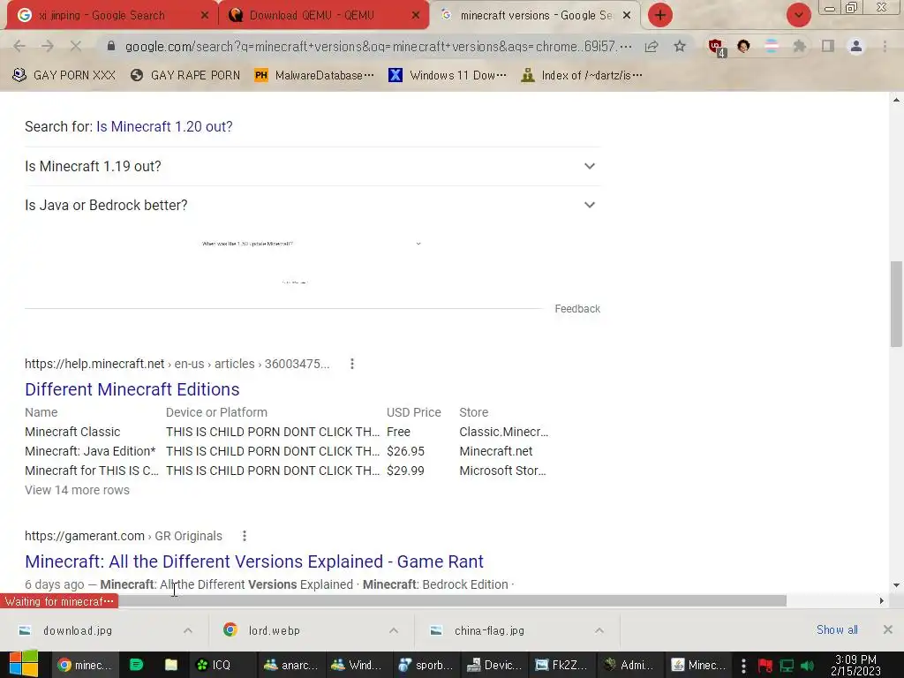The image size is (904, 678).
Task: Open the Windows Start menu
Action: pyautogui.click(x=24, y=665)
